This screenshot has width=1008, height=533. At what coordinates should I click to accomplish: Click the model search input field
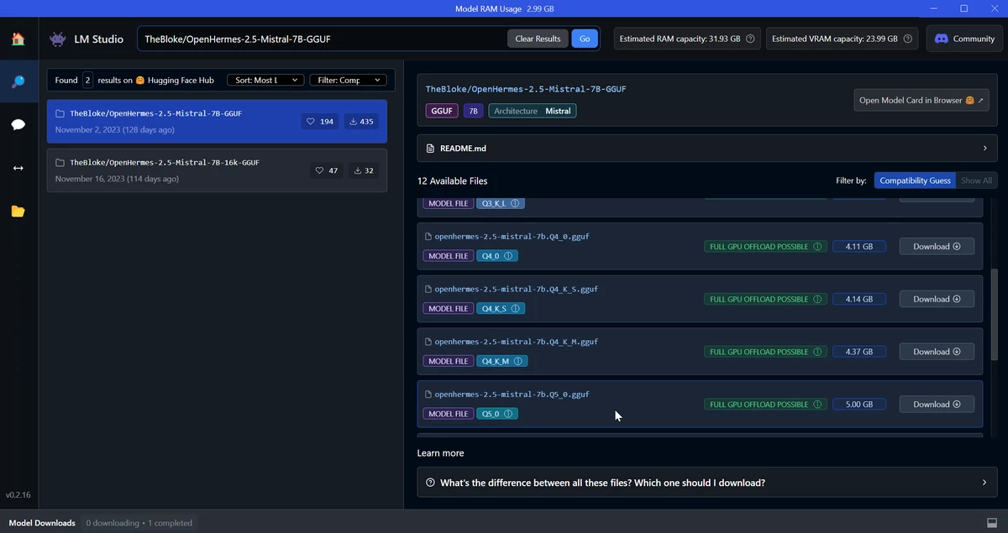323,39
